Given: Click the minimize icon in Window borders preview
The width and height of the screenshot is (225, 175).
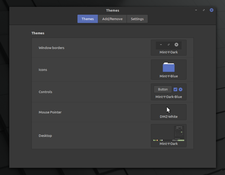Looking at the screenshot, I should [x=161, y=44].
